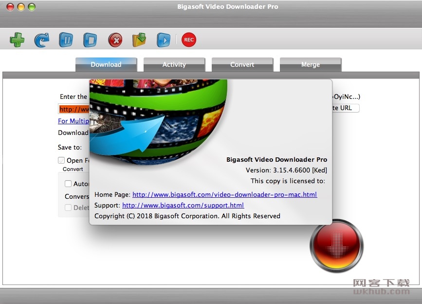Minimize the window with the yellow button
Screen dimensions: 422x304
21,7
